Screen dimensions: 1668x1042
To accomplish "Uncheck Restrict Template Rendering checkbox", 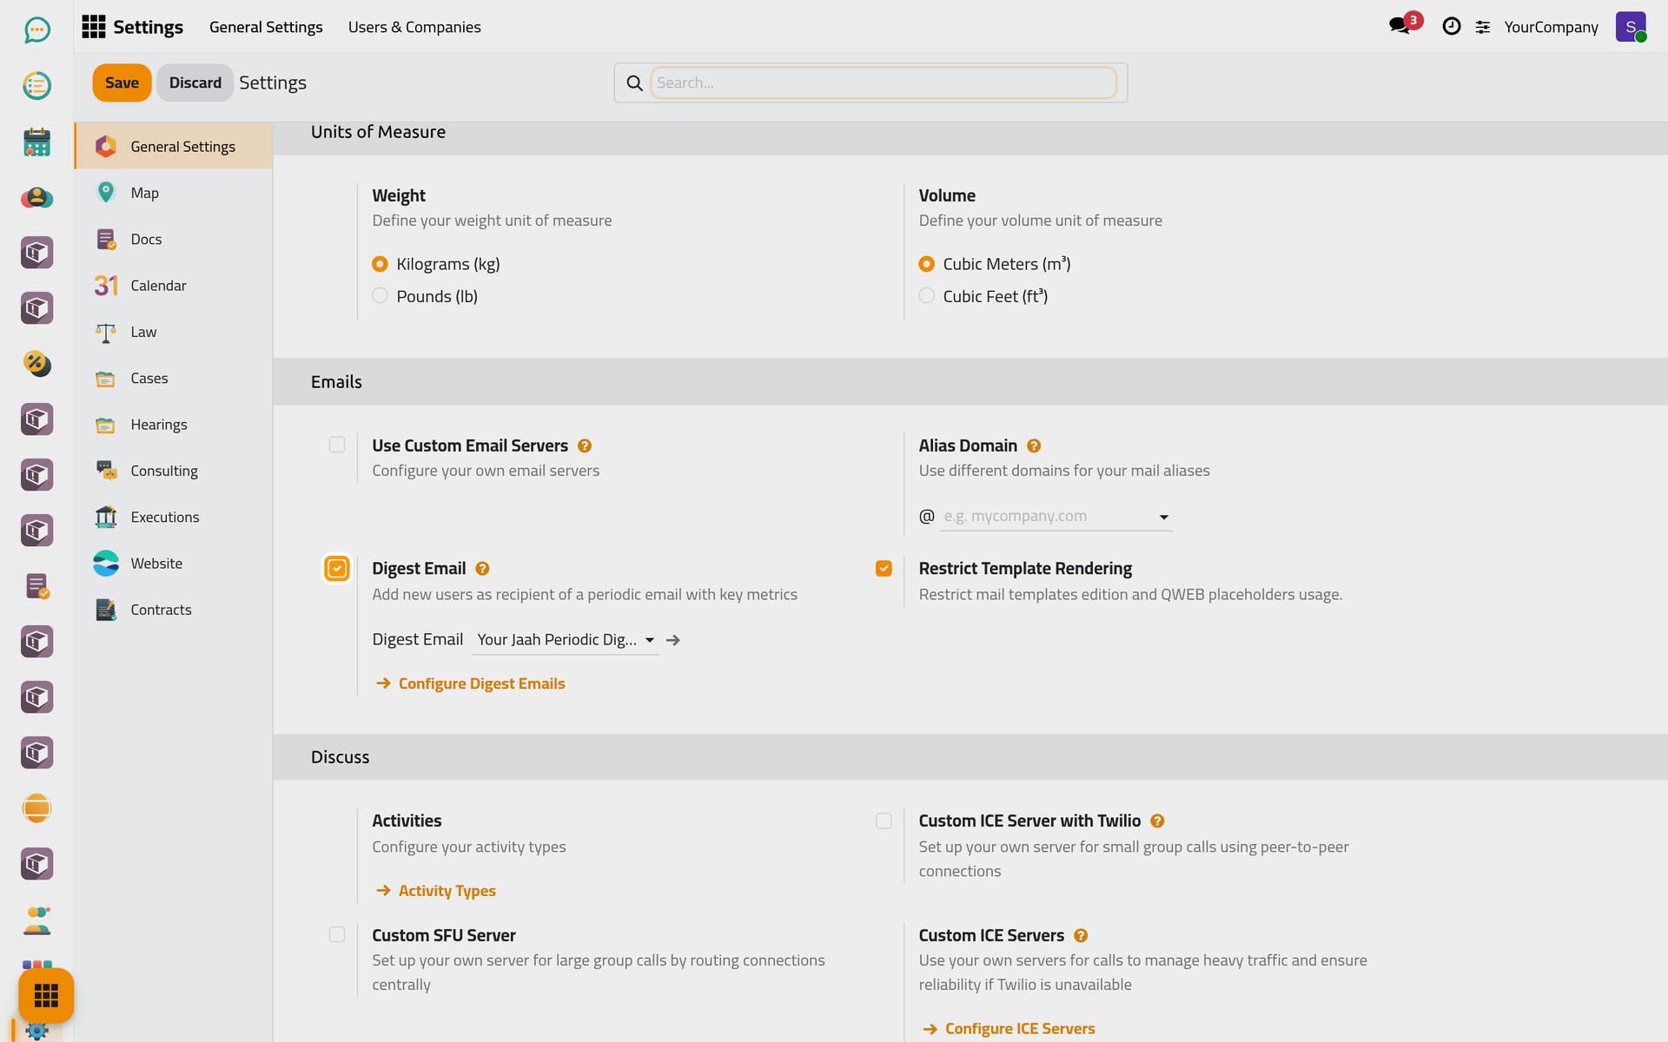I will point(884,569).
